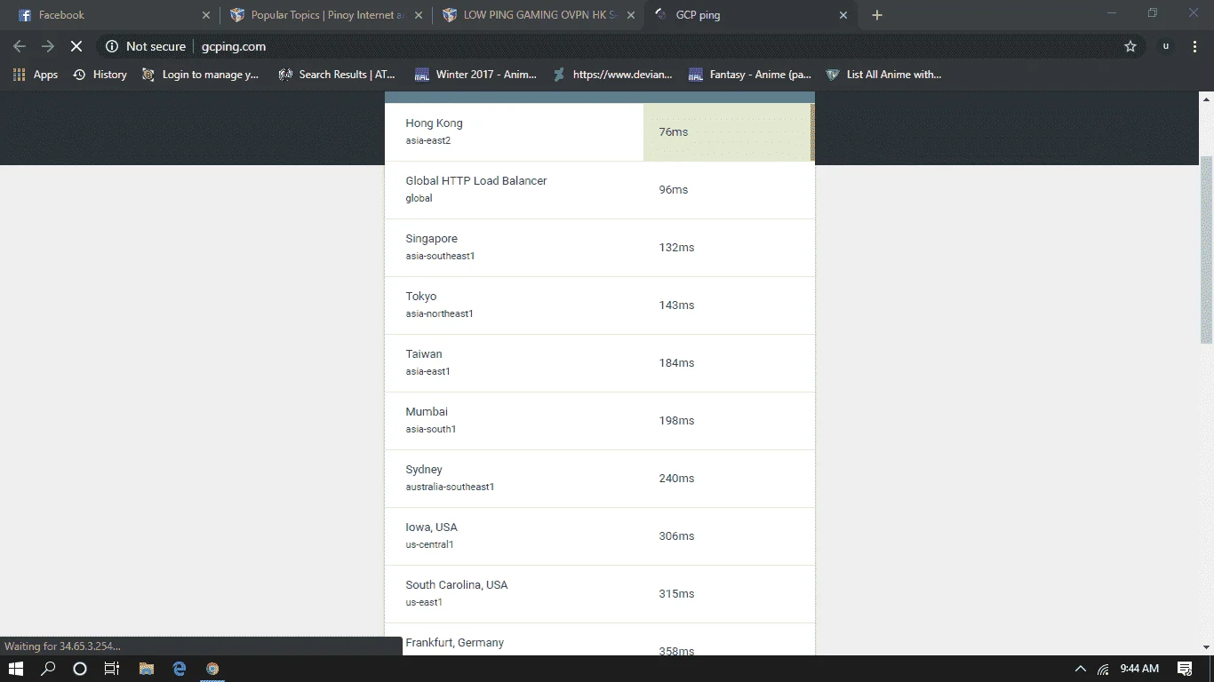Image resolution: width=1214 pixels, height=682 pixels.
Task: Close the Popular Topics tab
Action: [419, 15]
